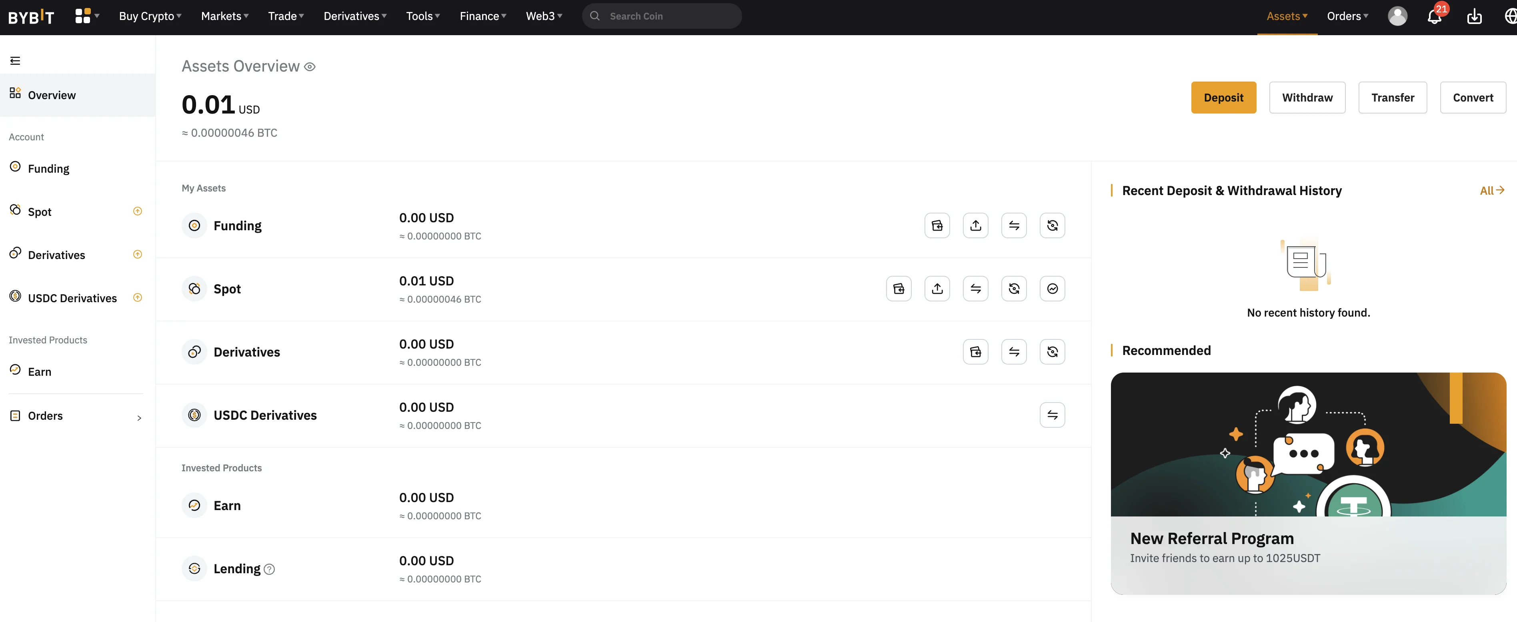The height and width of the screenshot is (622, 1517).
Task: Open the apps grid menu icon
Action: (82, 16)
